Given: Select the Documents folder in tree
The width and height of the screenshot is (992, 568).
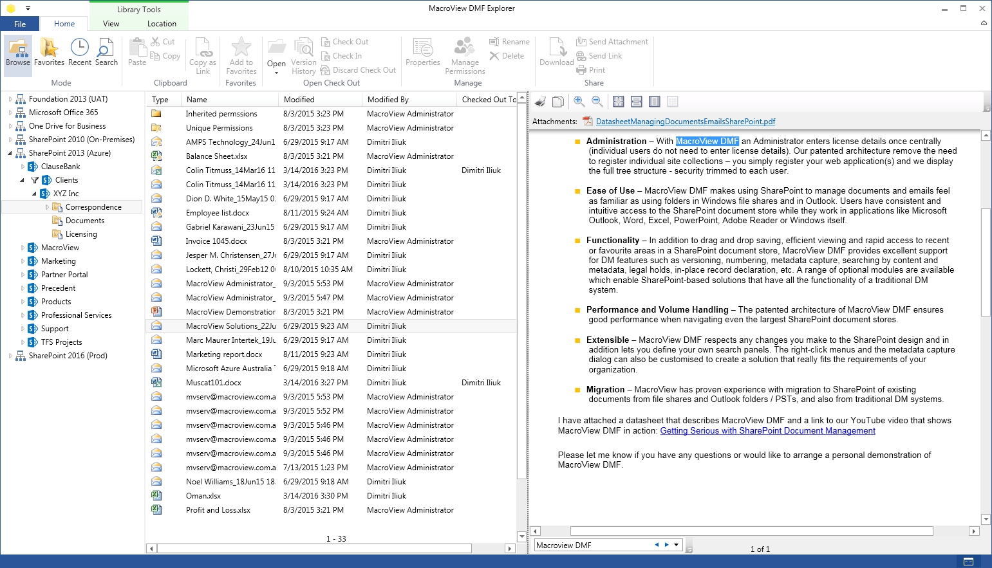Looking at the screenshot, I should pyautogui.click(x=84, y=221).
